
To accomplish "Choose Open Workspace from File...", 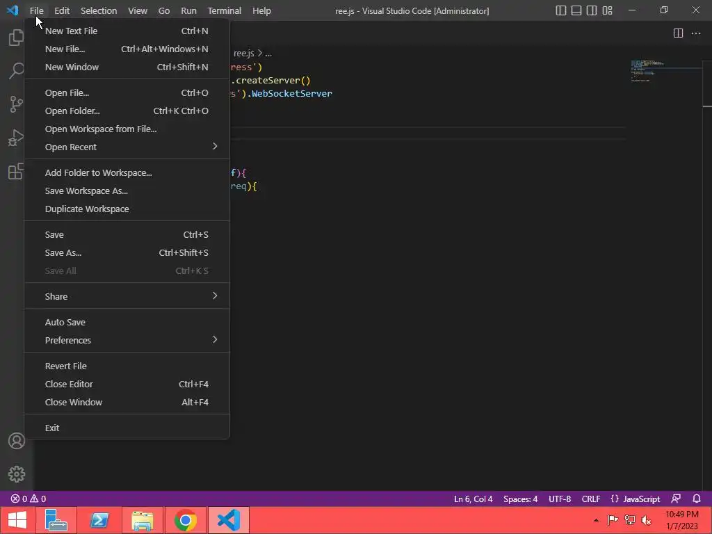I will click(127, 129).
